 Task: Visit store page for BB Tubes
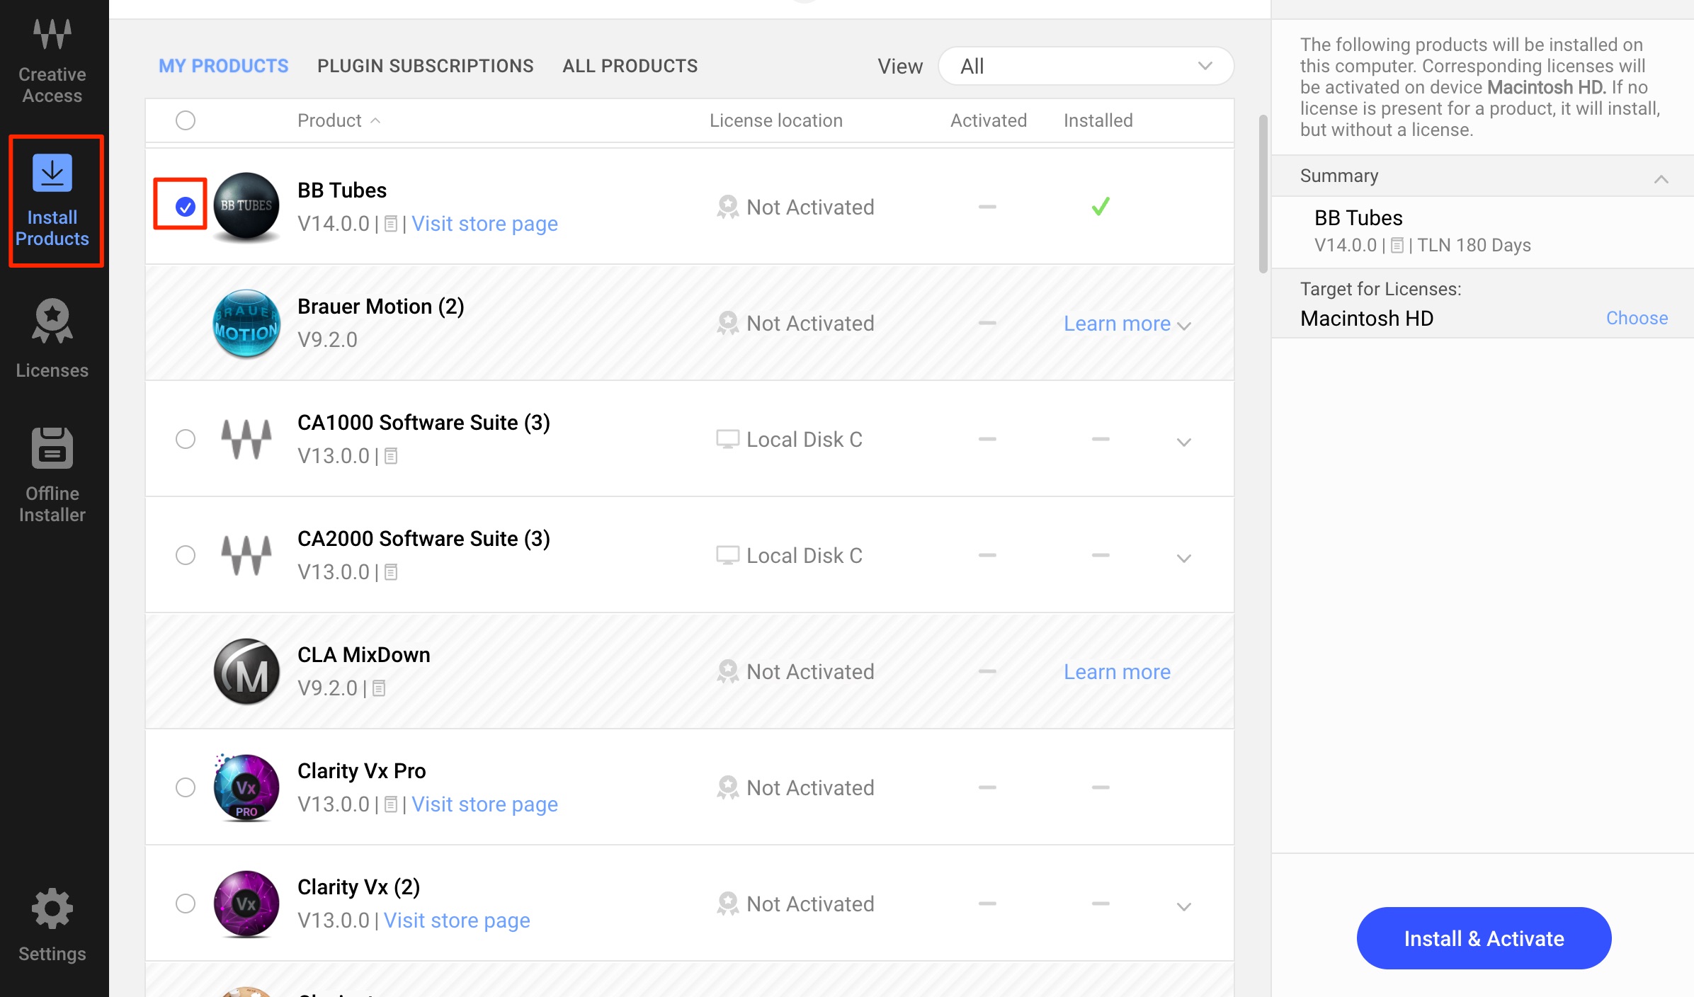(x=484, y=224)
